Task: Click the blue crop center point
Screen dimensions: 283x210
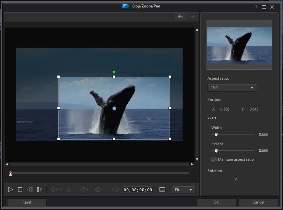Action: (114, 108)
